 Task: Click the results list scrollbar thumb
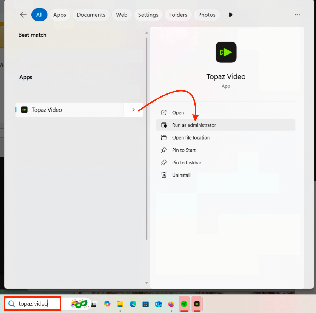click(147, 138)
